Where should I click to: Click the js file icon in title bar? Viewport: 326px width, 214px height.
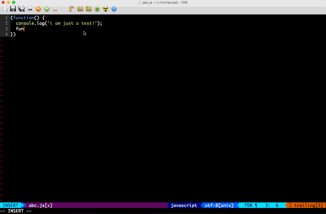click(x=139, y=3)
